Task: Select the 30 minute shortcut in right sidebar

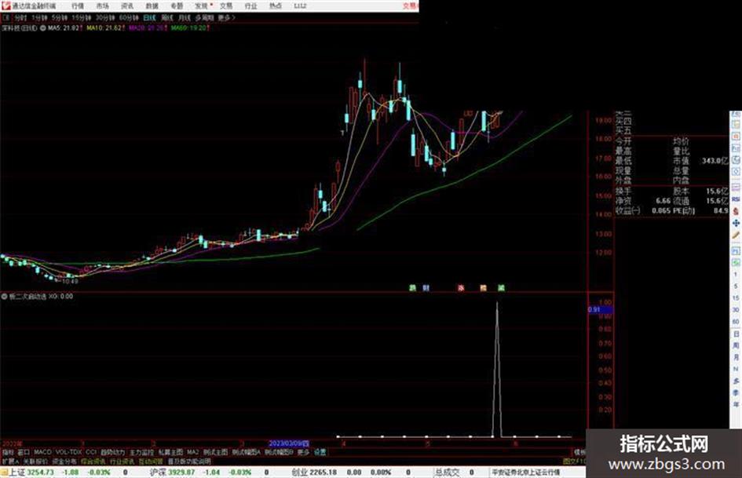Action: [736, 310]
